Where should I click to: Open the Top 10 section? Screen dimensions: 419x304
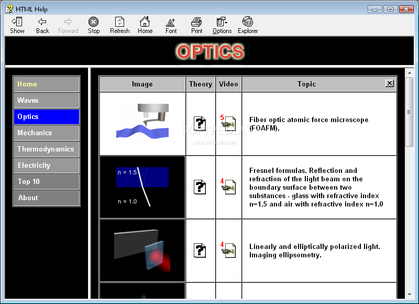47,181
